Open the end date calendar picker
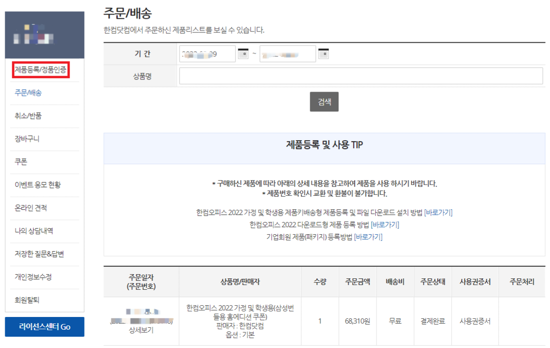The width and height of the screenshot is (550, 348). coord(323,54)
